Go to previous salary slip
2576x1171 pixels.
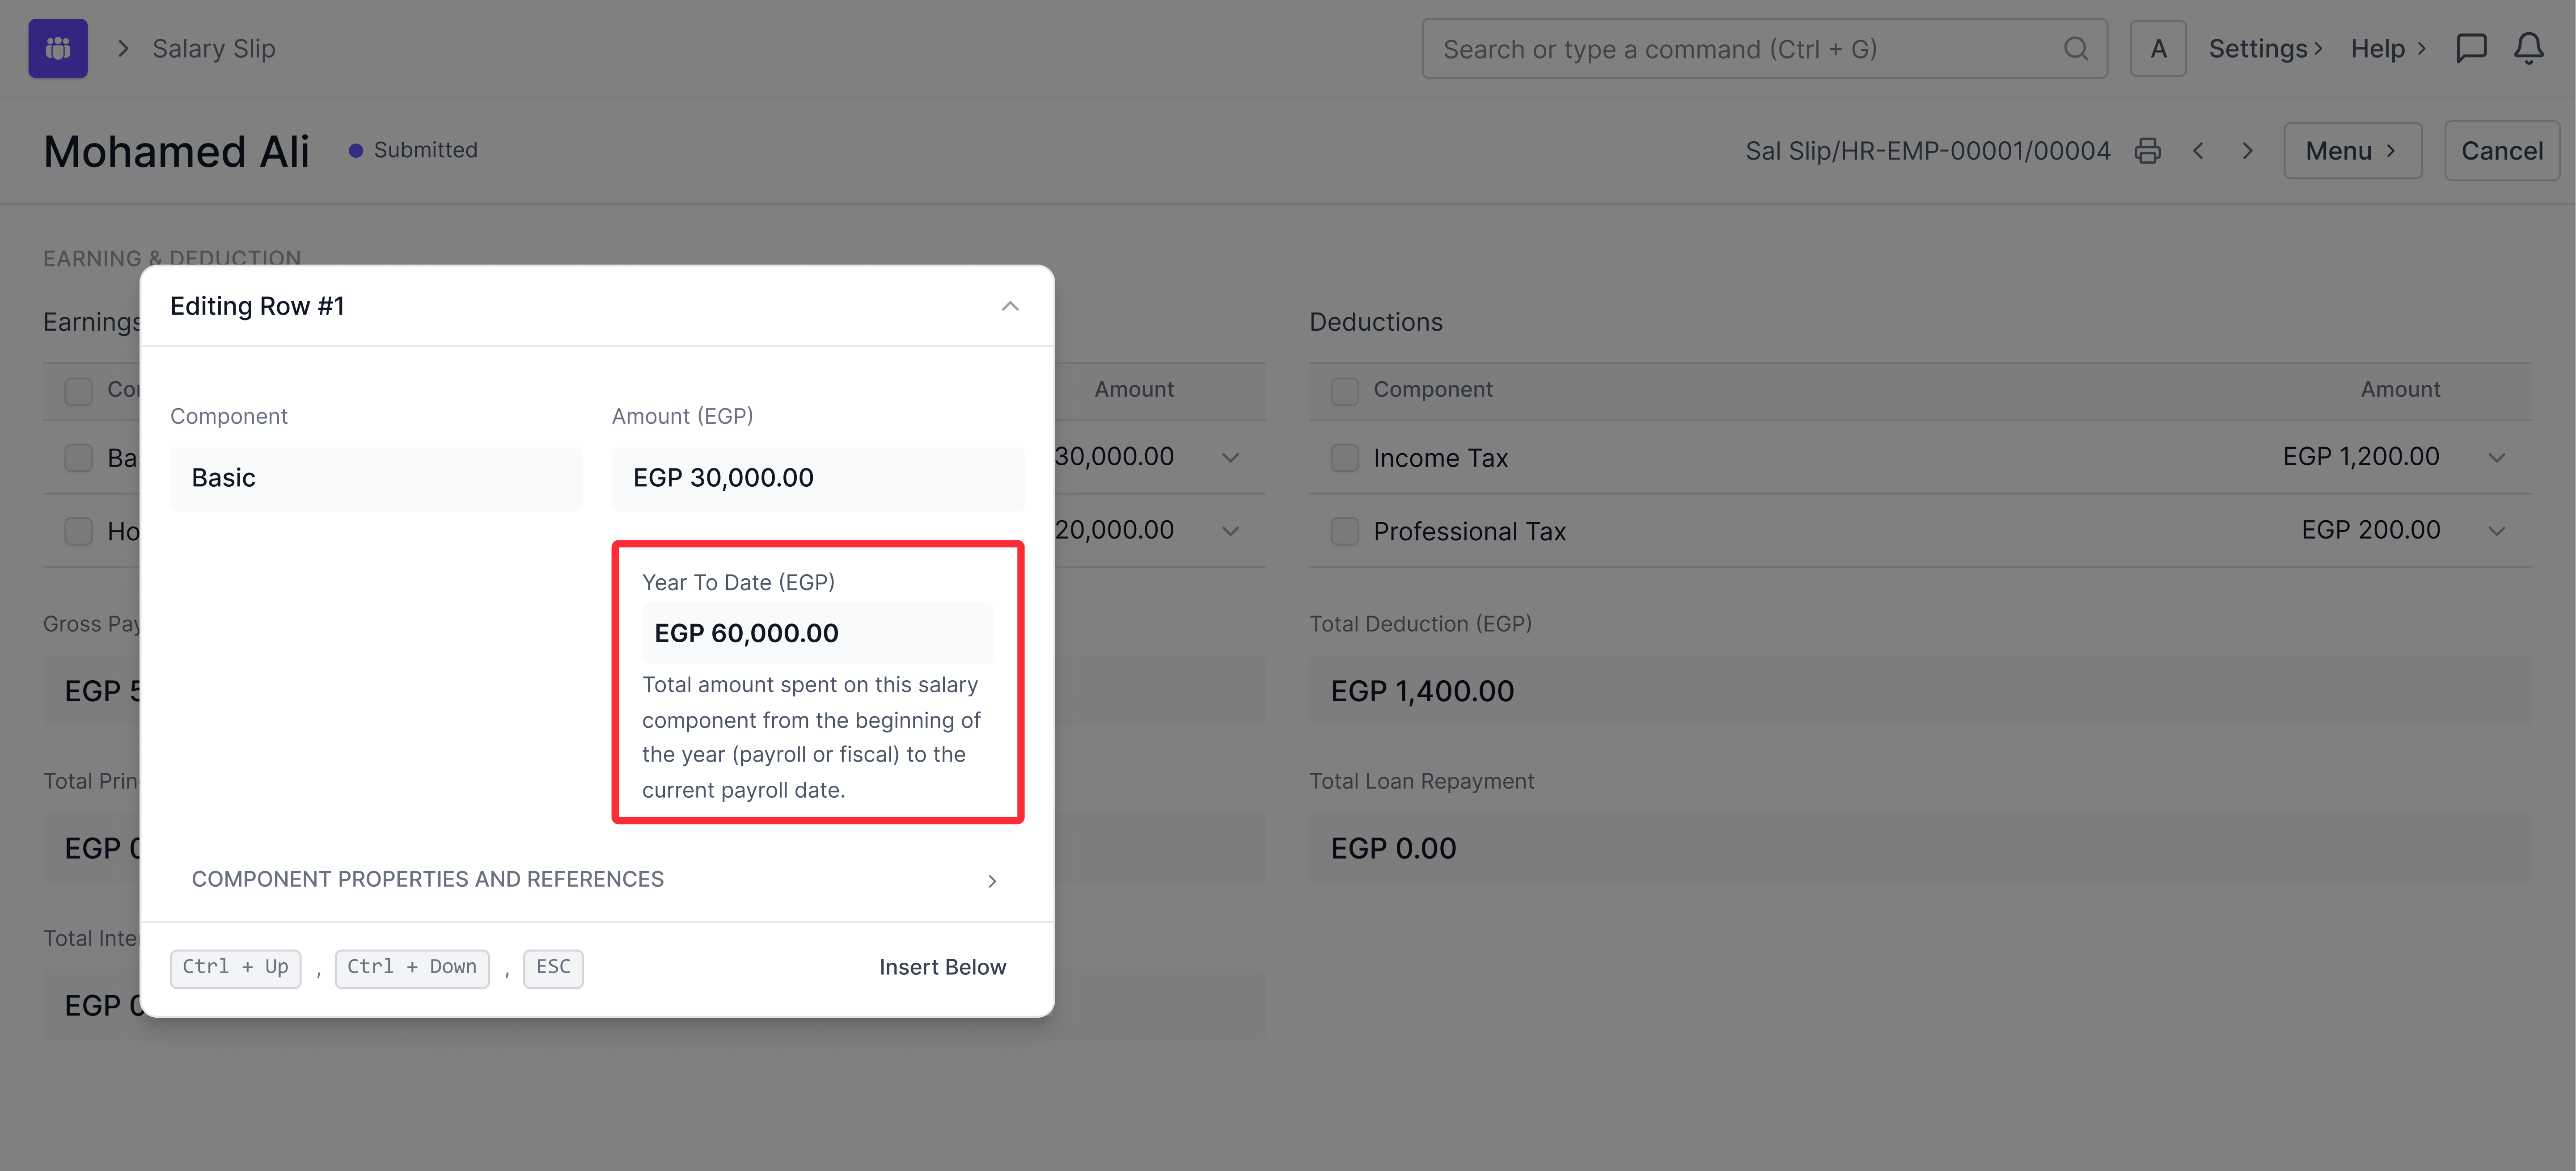pos(2198,151)
